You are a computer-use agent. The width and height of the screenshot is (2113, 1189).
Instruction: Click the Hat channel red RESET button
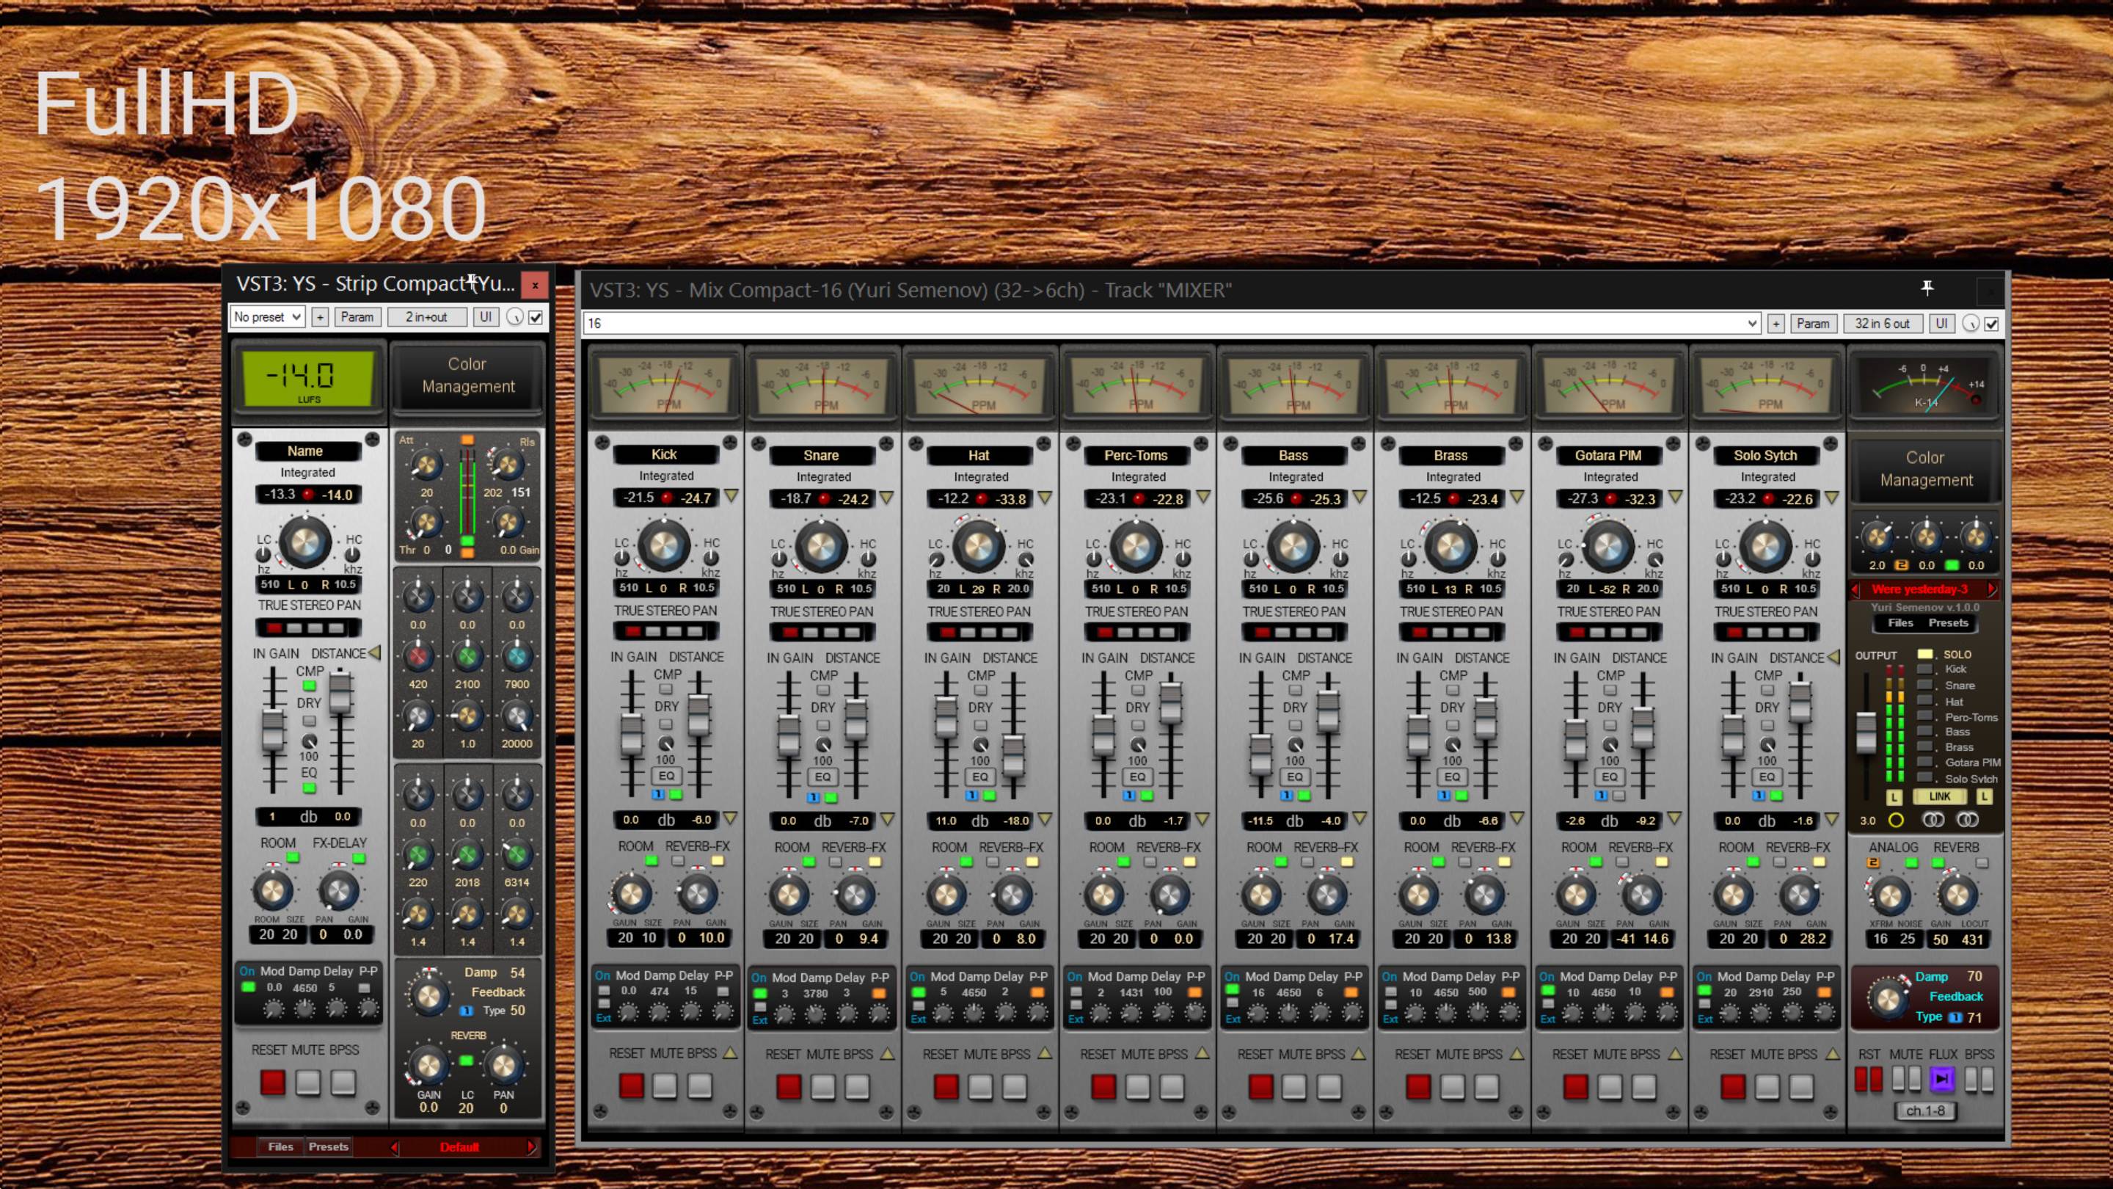(x=946, y=1086)
